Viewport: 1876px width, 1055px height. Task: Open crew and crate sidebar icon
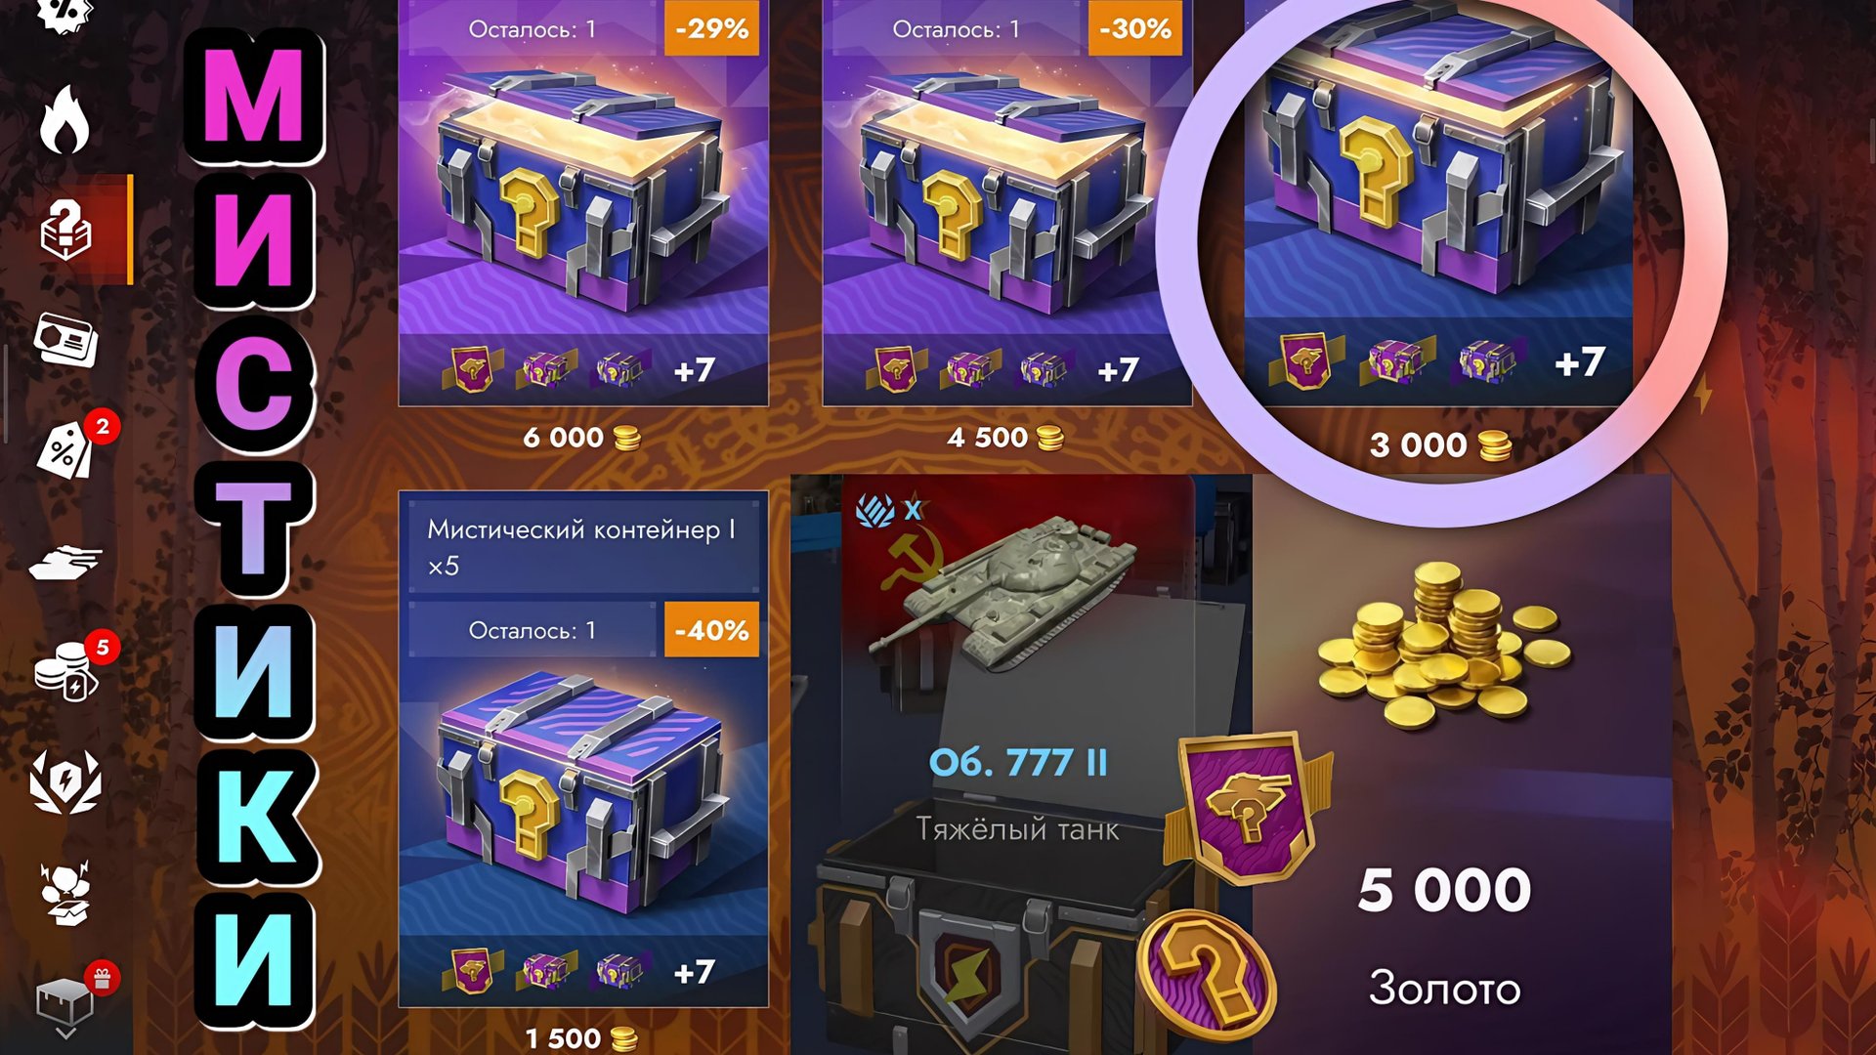click(x=65, y=893)
